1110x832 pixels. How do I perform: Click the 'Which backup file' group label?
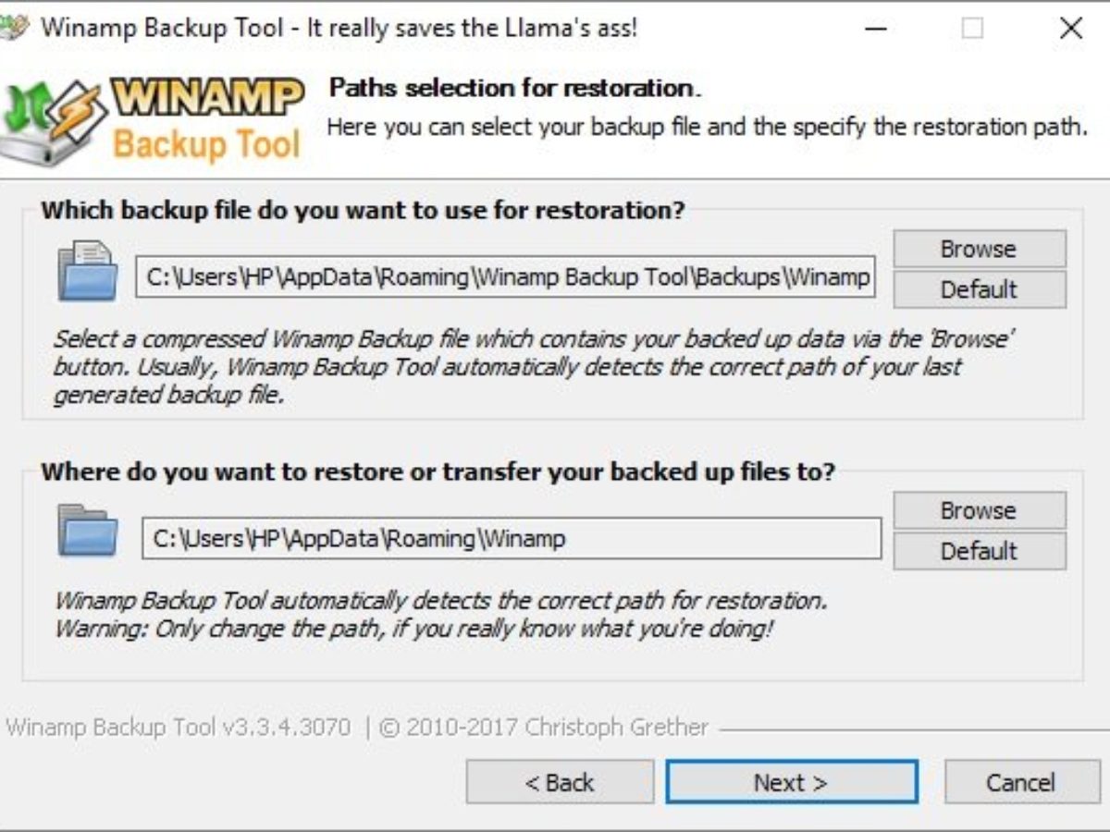pos(363,210)
